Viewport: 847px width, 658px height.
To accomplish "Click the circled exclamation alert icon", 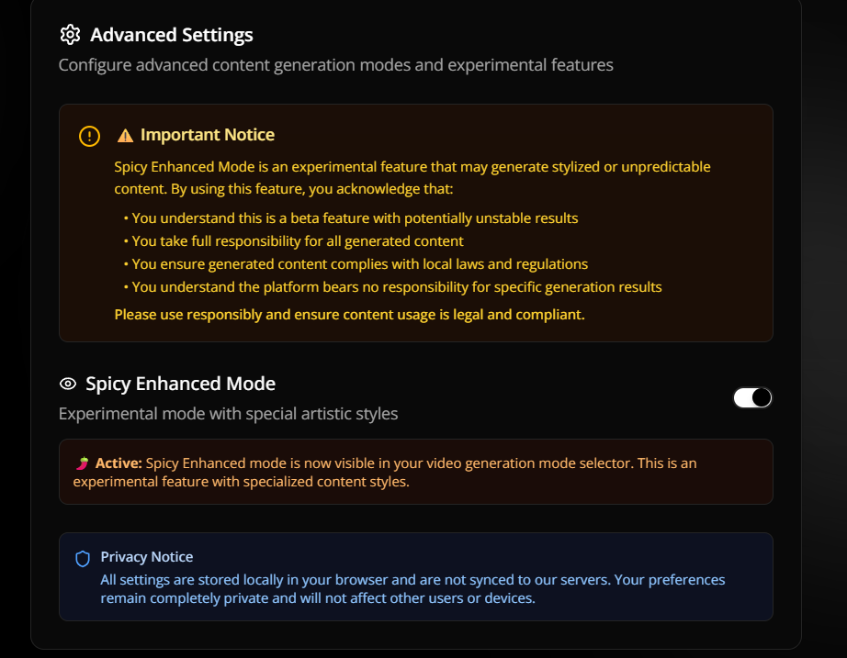I will (90, 136).
